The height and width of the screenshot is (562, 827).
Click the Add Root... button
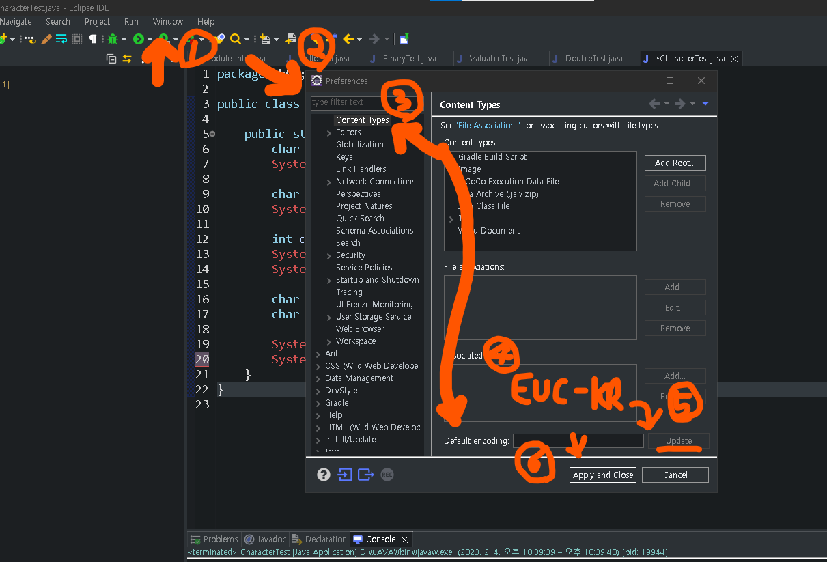click(675, 163)
